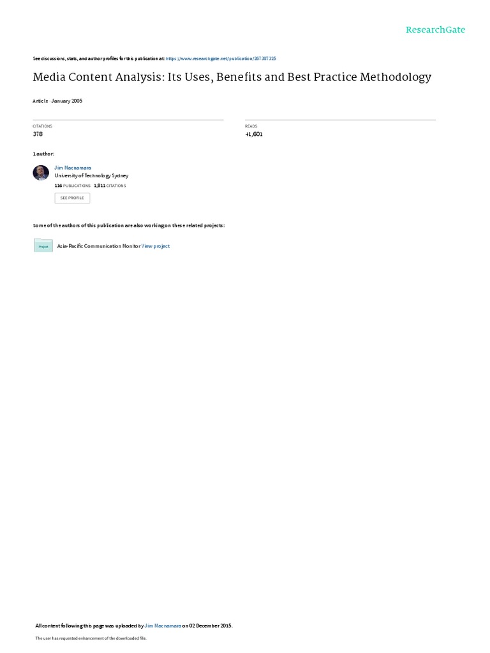
Task: Click the Media Content Analysis article title
Action: [232, 77]
